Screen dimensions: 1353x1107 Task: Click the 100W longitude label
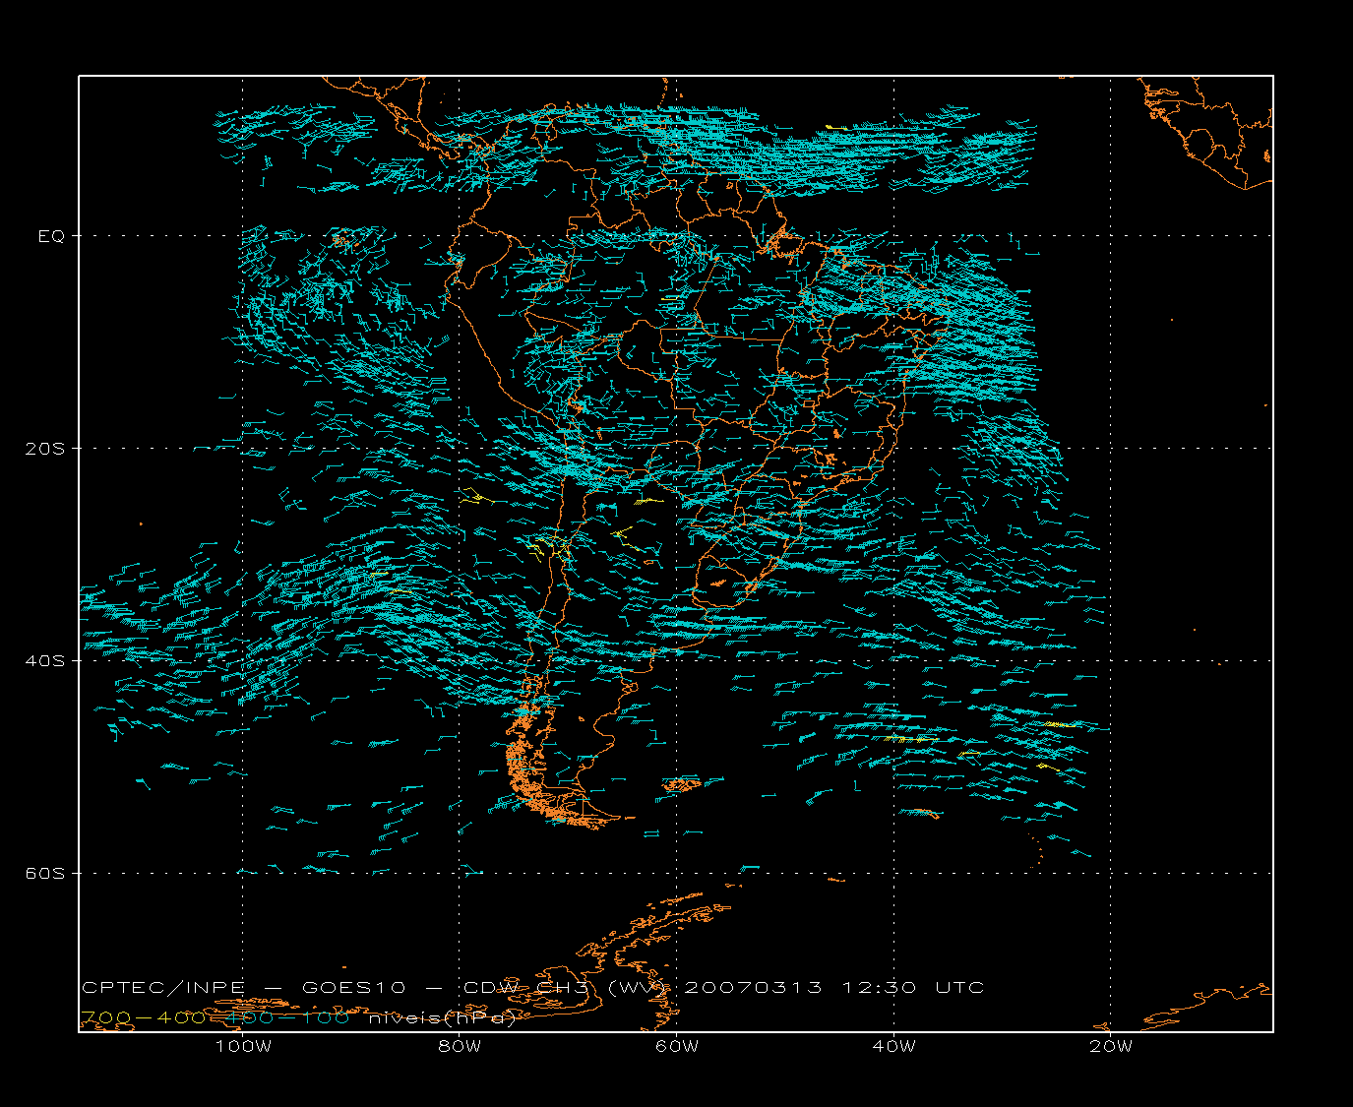pos(243,1046)
